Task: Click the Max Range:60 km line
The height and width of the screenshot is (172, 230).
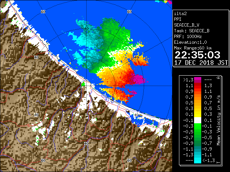Action: click(x=193, y=48)
